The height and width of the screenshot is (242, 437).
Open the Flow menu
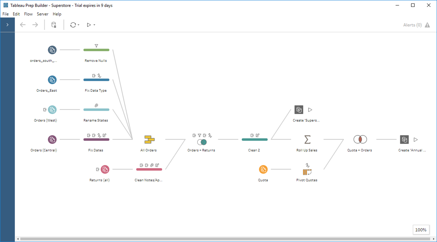[28, 14]
